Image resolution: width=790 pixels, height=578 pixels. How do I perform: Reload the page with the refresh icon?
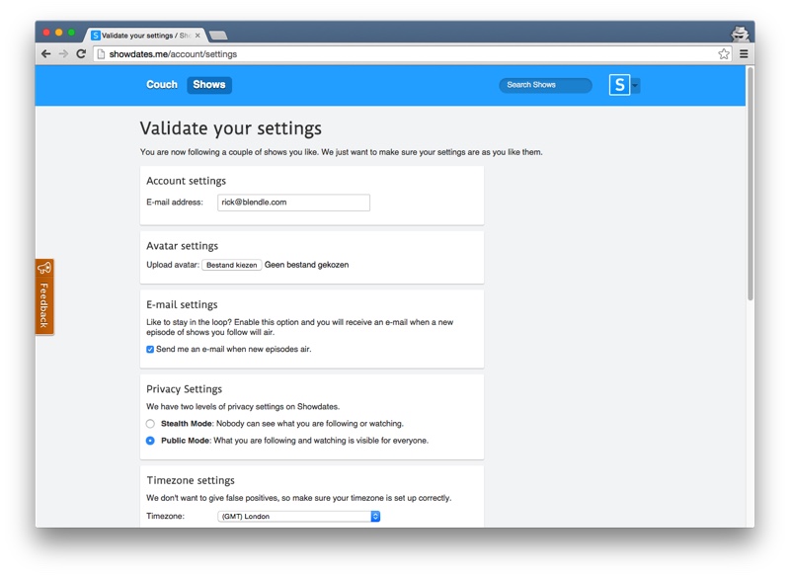coord(81,54)
